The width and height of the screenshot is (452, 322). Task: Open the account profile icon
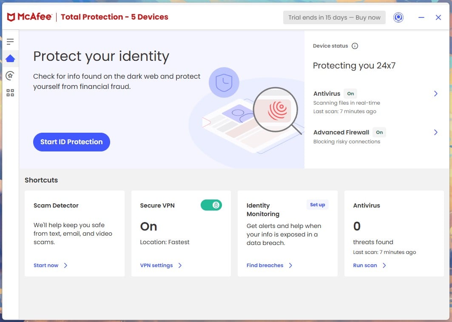pos(398,17)
